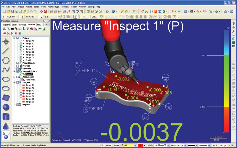Image resolution: width=237 pixels, height=148 pixels.
Task: Open the Toolpaths menu in menu bar
Action: [x=65, y=7]
